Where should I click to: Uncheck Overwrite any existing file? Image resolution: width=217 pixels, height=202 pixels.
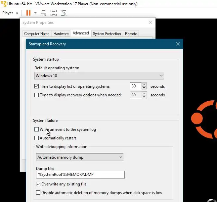coord(38,184)
